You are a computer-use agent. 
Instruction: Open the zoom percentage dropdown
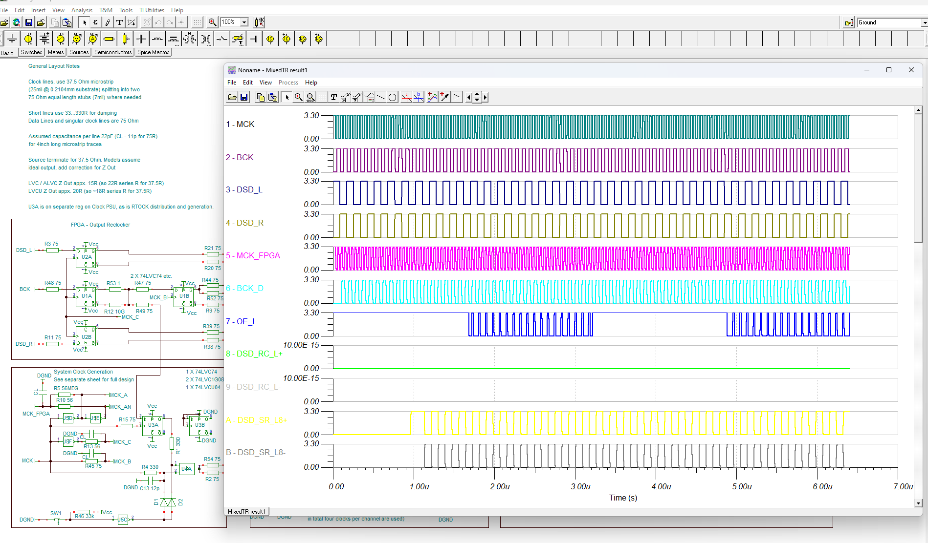point(244,22)
